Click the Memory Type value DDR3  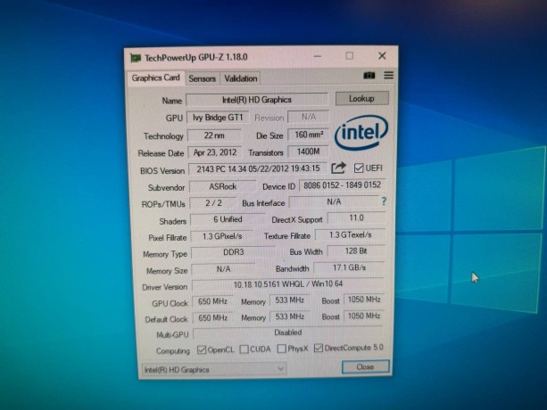pos(234,252)
